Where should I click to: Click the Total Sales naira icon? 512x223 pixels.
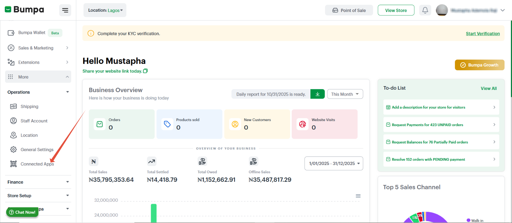[x=94, y=162]
